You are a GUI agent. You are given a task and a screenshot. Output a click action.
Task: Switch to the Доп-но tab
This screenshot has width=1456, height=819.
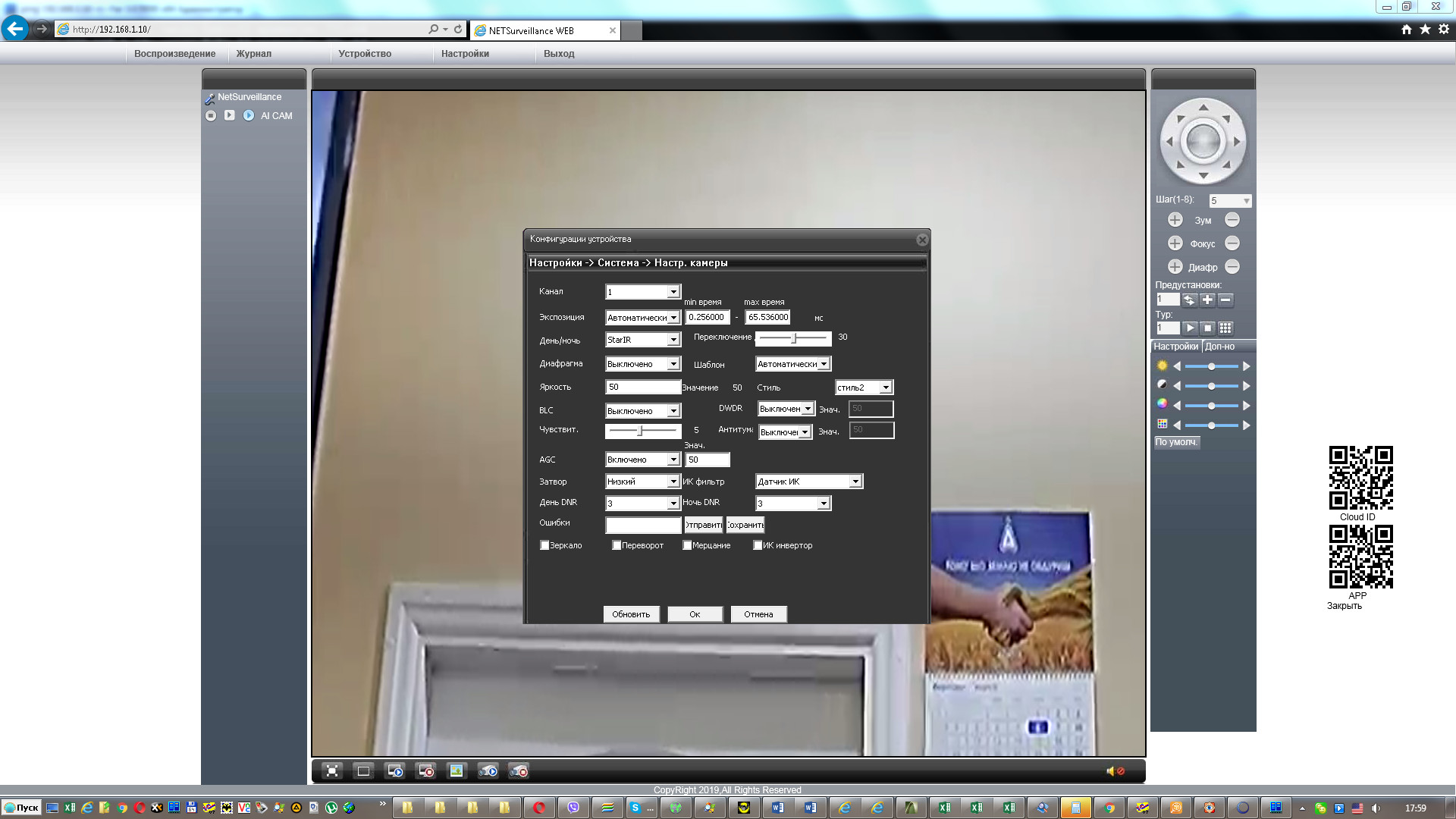(x=1219, y=347)
